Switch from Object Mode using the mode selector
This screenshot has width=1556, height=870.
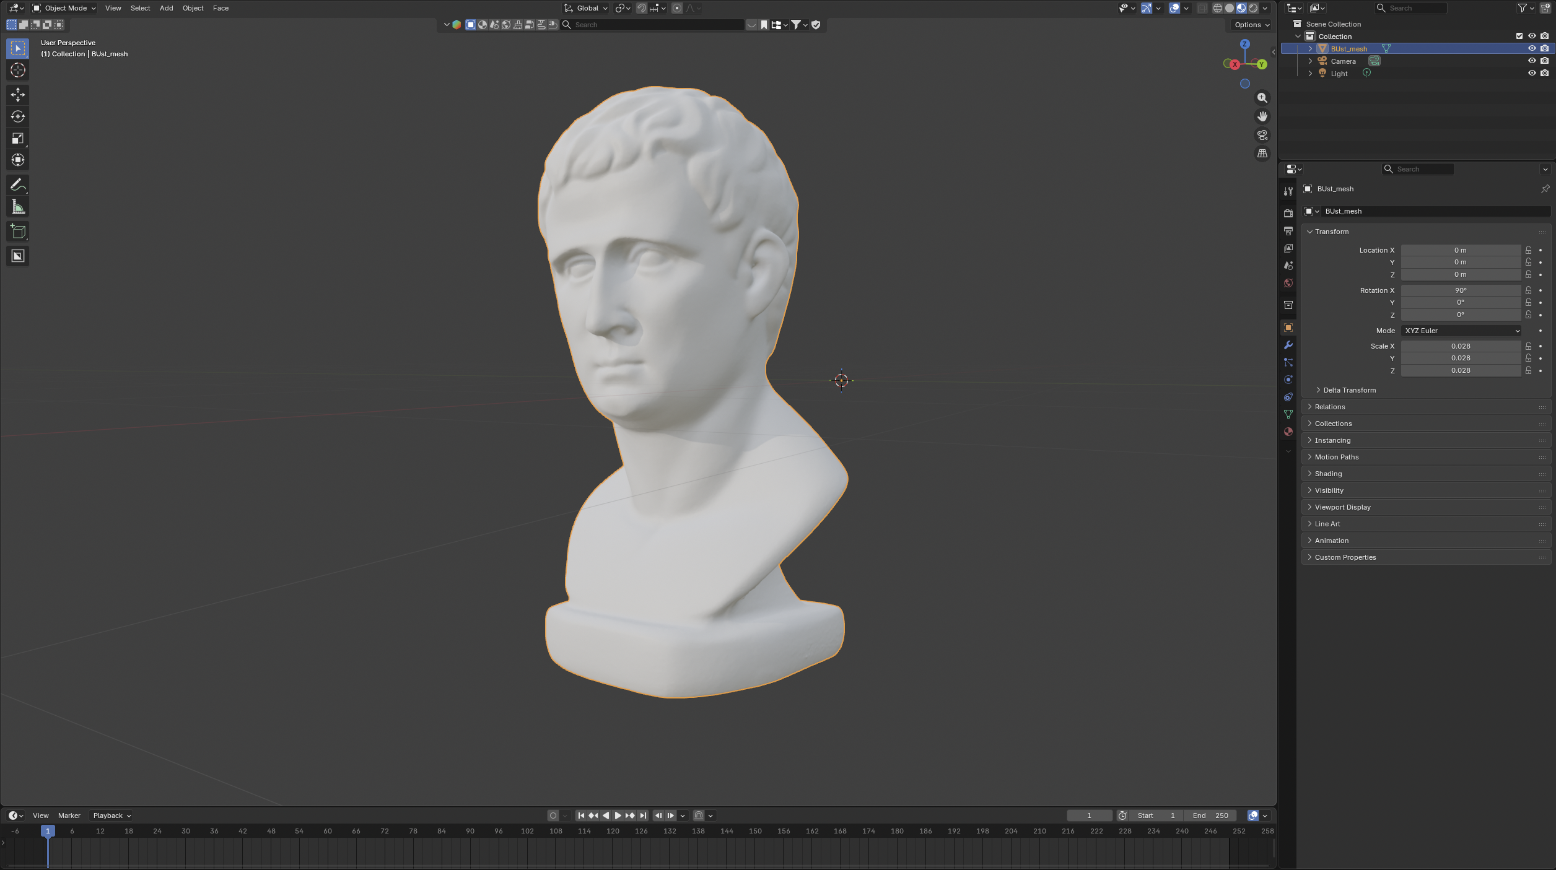click(x=64, y=8)
